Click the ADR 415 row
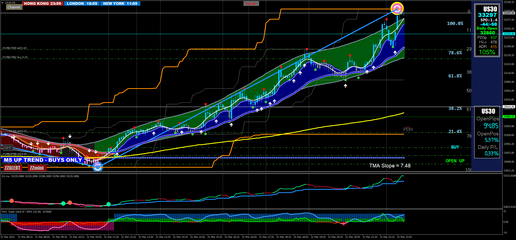This screenshot has height=240, width=516. (488, 47)
